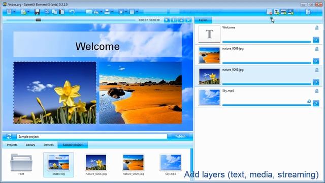
Task: Click the refresh arrows icon beside project name
Action: tap(9, 136)
